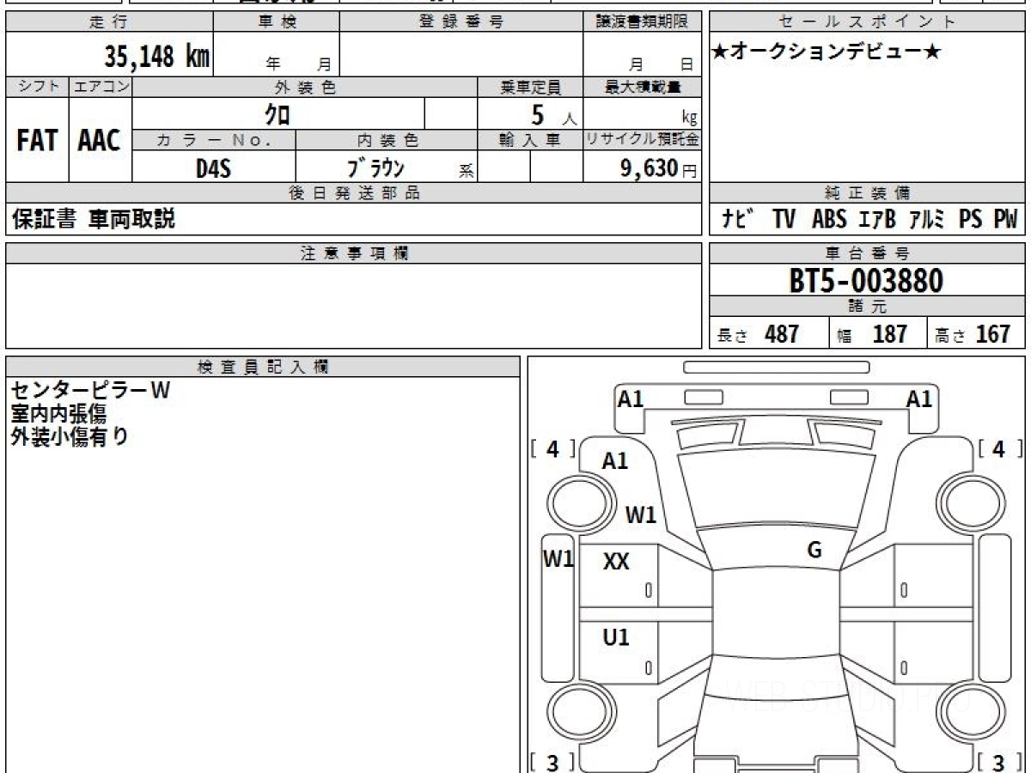Viewport: 1031px width, 773px height.
Task: Click the 注意事項欄 header
Action: (354, 253)
